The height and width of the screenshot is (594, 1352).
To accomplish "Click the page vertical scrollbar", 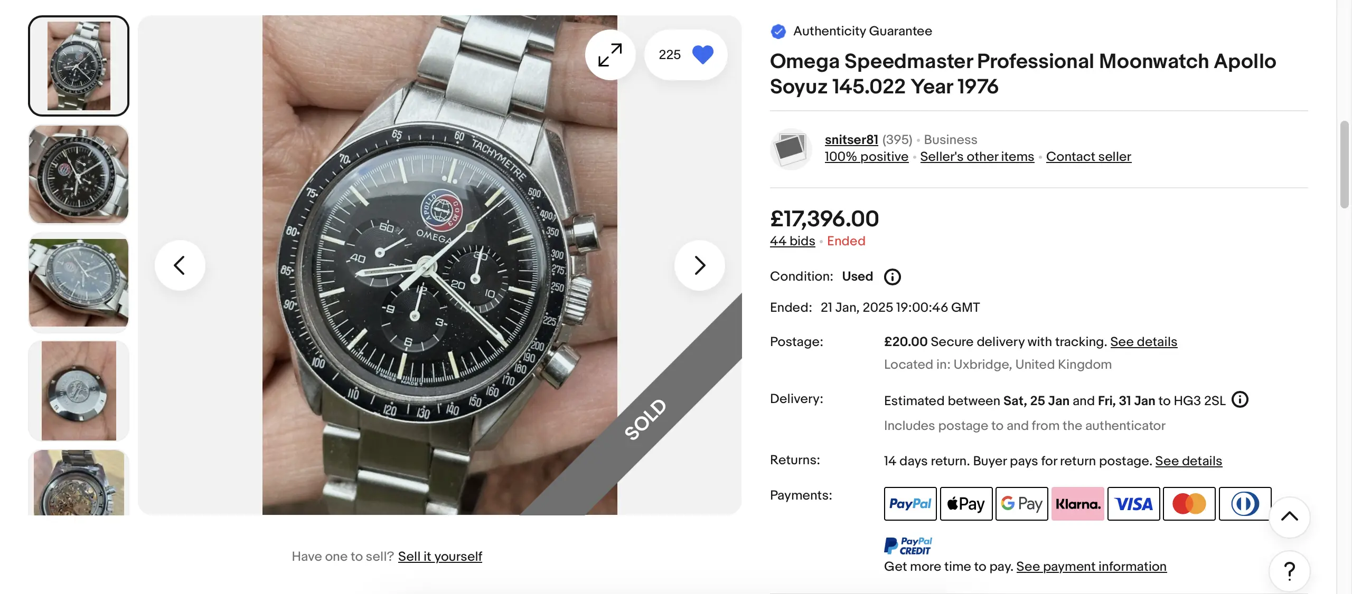I will click(x=1345, y=165).
